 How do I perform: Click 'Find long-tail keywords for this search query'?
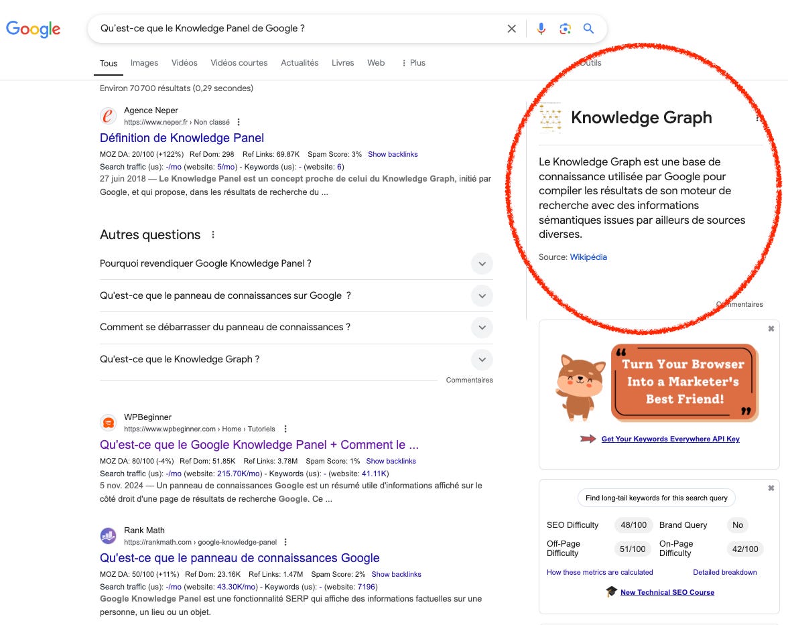(x=657, y=498)
